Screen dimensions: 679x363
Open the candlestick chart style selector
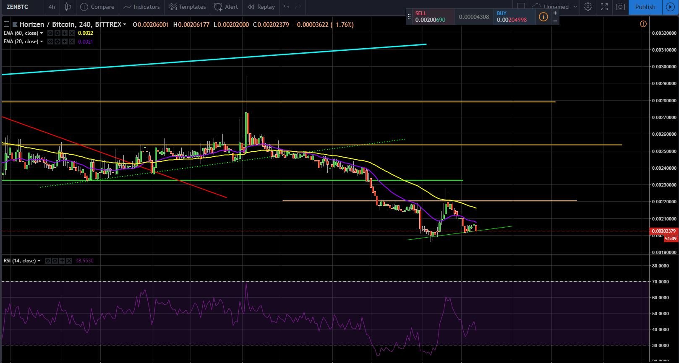68,7
